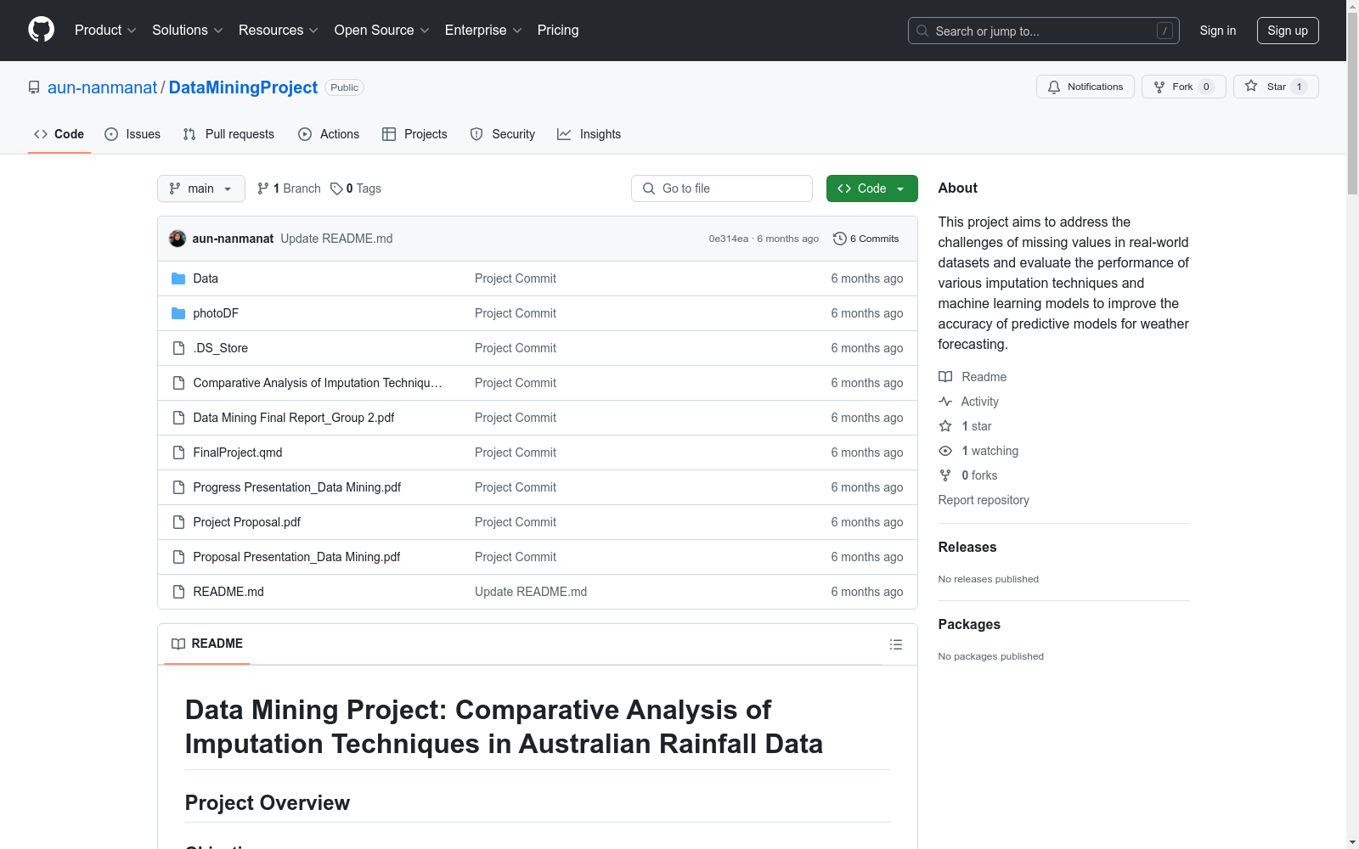Open Progress Presentation_Data Mining.pdf
The image size is (1359, 849).
pyautogui.click(x=297, y=487)
